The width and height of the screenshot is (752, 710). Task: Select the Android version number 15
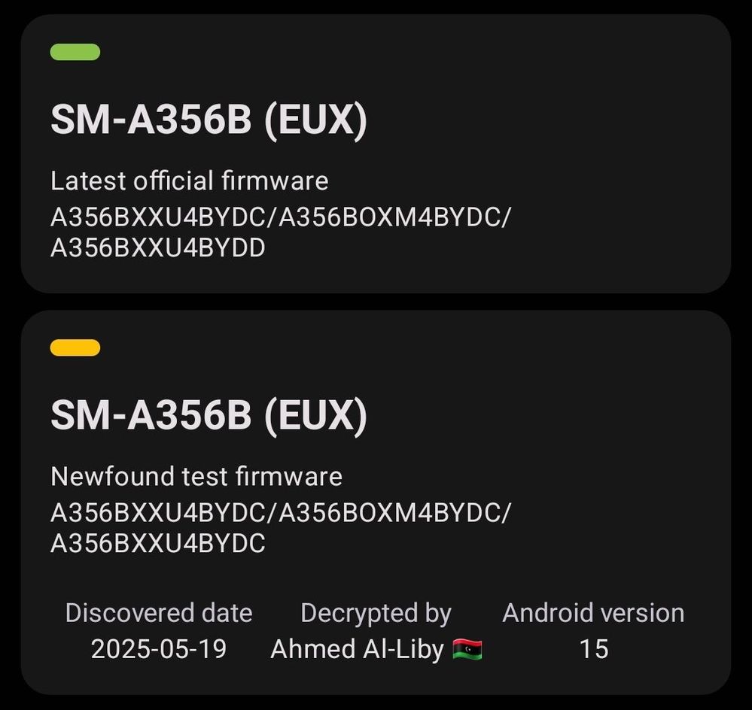(594, 649)
